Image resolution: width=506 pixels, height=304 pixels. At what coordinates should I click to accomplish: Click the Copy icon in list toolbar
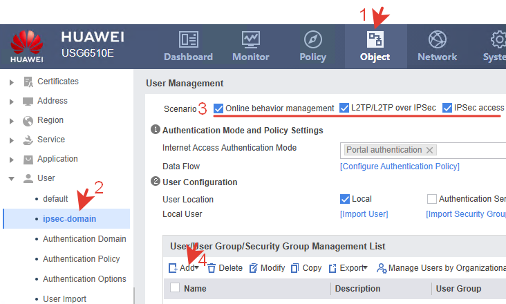[x=295, y=268]
